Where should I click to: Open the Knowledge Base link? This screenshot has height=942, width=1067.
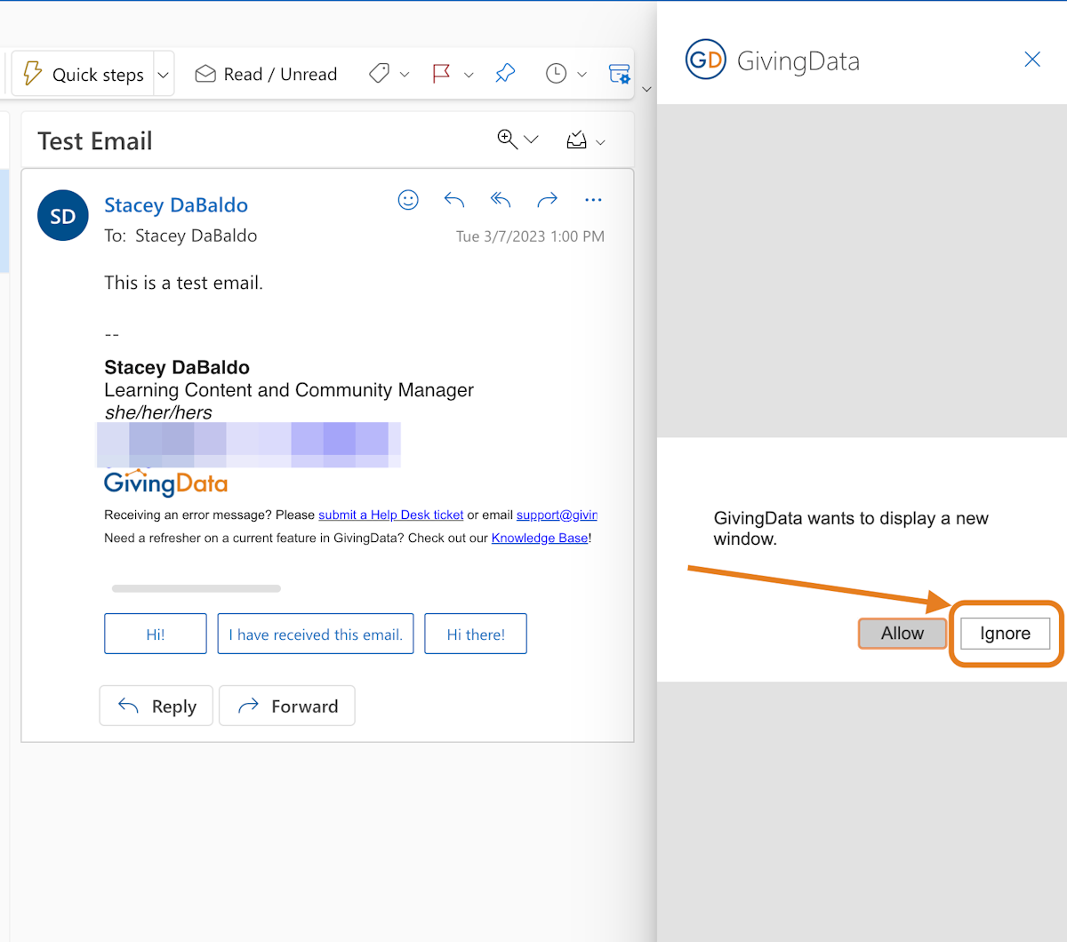tap(540, 538)
